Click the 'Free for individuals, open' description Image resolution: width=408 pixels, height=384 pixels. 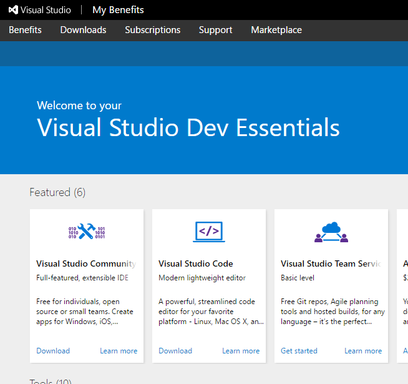[x=85, y=312]
